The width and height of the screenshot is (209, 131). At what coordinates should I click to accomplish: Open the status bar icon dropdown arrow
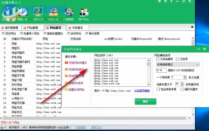click(x=5, y=127)
